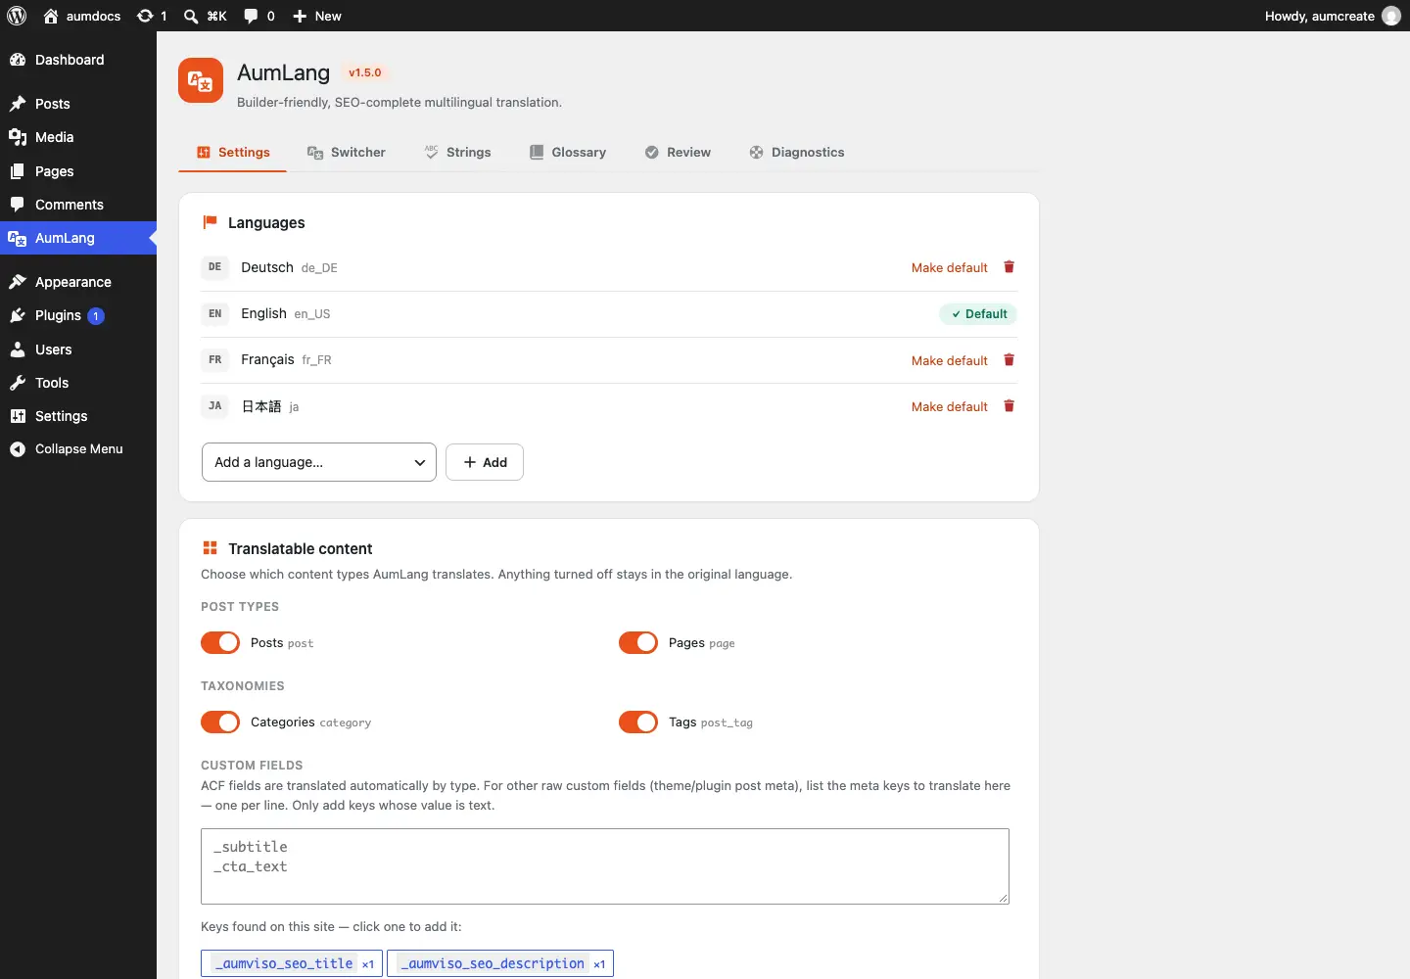Image resolution: width=1410 pixels, height=979 pixels.
Task: Open the updates icon in admin bar
Action: (152, 16)
